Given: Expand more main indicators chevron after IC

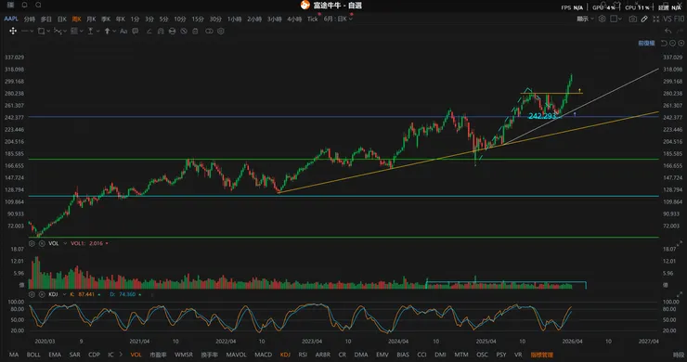Looking at the screenshot, I should click(x=121, y=355).
